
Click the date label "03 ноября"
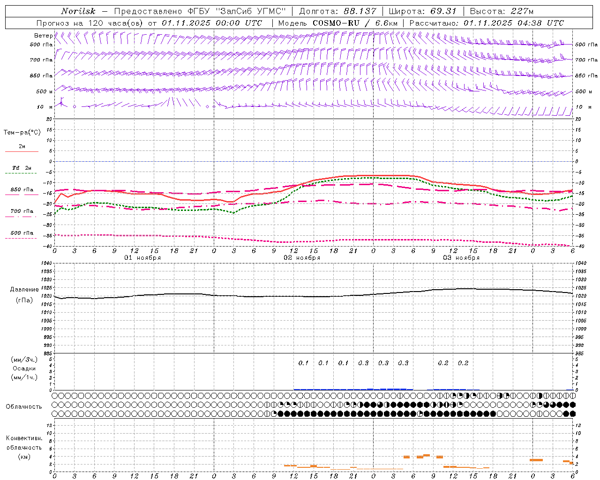point(461,258)
